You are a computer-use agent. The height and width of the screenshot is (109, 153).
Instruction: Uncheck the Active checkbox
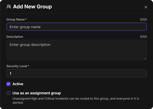pos(8,84)
